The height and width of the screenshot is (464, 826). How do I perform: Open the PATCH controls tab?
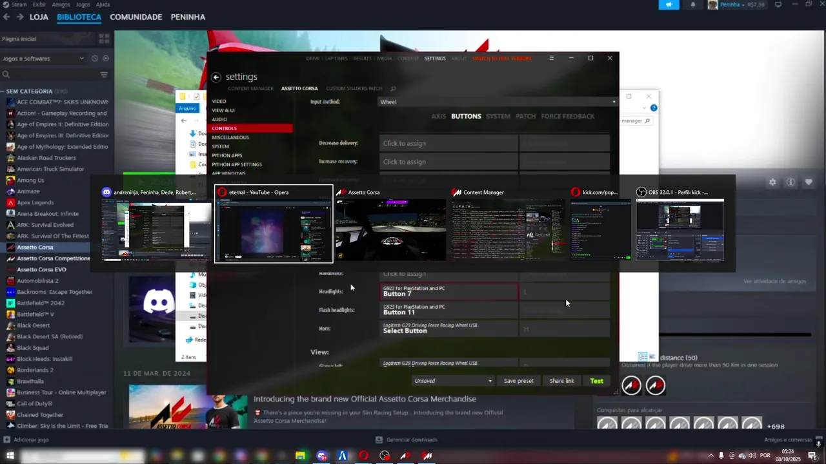[526, 116]
